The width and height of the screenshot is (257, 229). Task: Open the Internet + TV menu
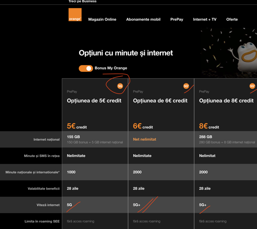pos(205,20)
